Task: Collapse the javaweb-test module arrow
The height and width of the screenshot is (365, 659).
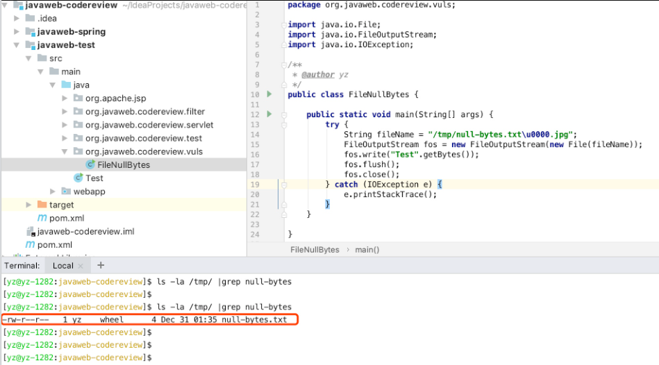Action: pyautogui.click(x=17, y=45)
